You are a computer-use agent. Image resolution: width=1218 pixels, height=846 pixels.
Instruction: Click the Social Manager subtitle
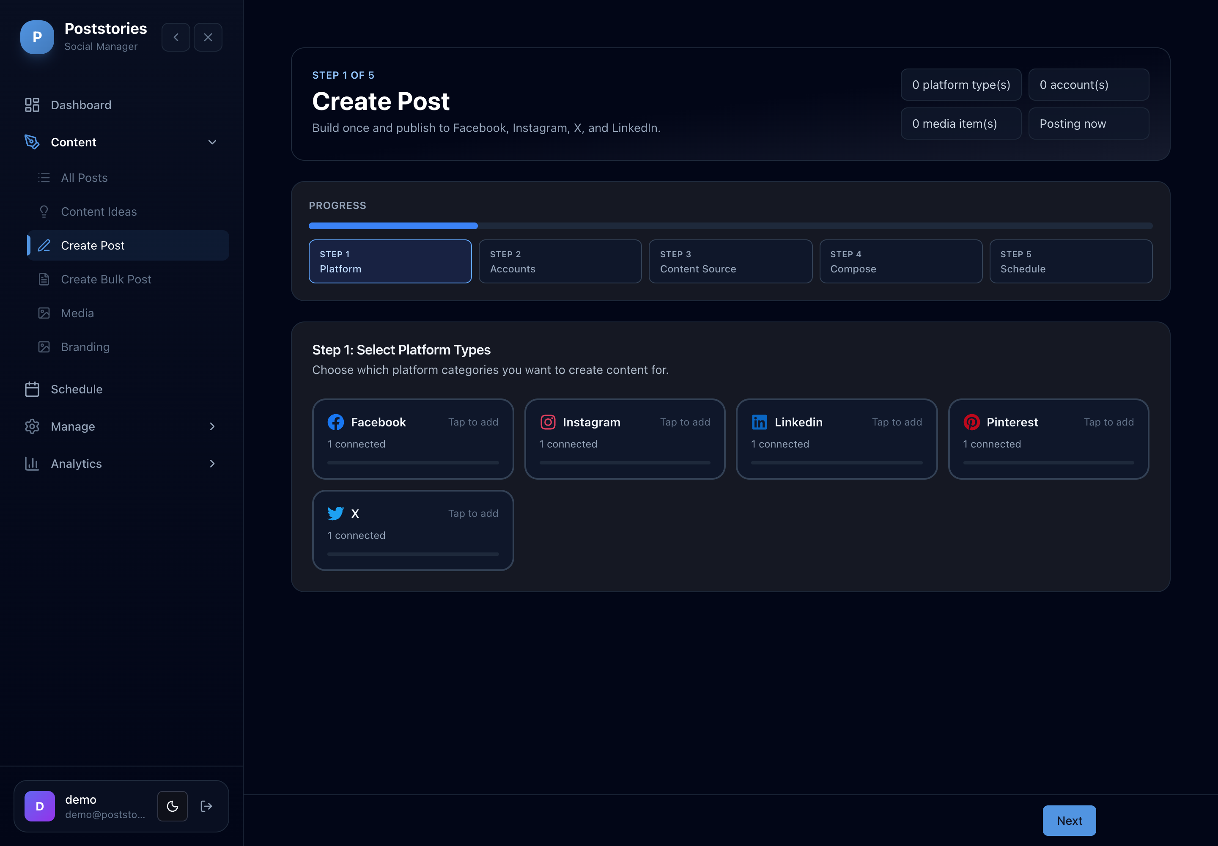tap(101, 47)
